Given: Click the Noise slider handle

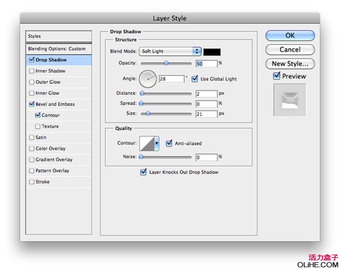Looking at the screenshot, I should tap(141, 157).
